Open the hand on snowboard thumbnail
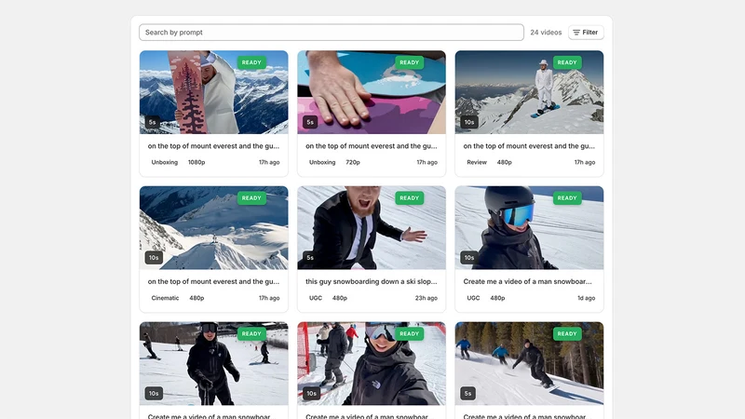 pos(372,92)
